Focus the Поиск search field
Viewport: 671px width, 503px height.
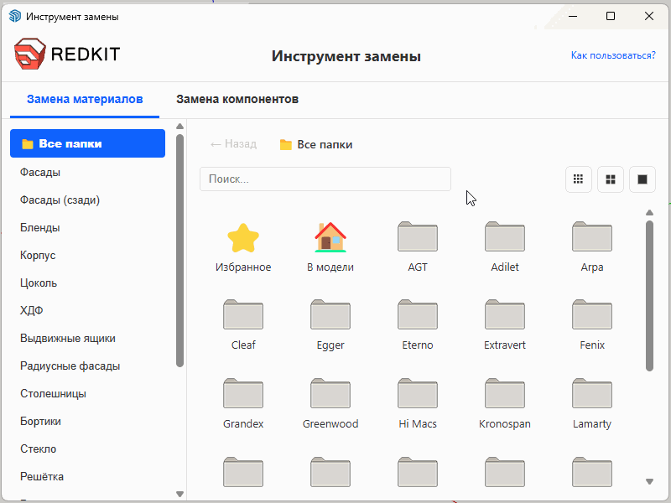(325, 179)
